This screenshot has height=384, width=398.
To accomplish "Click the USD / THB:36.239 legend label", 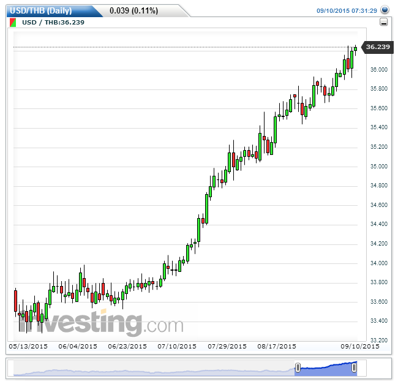I will (53, 23).
